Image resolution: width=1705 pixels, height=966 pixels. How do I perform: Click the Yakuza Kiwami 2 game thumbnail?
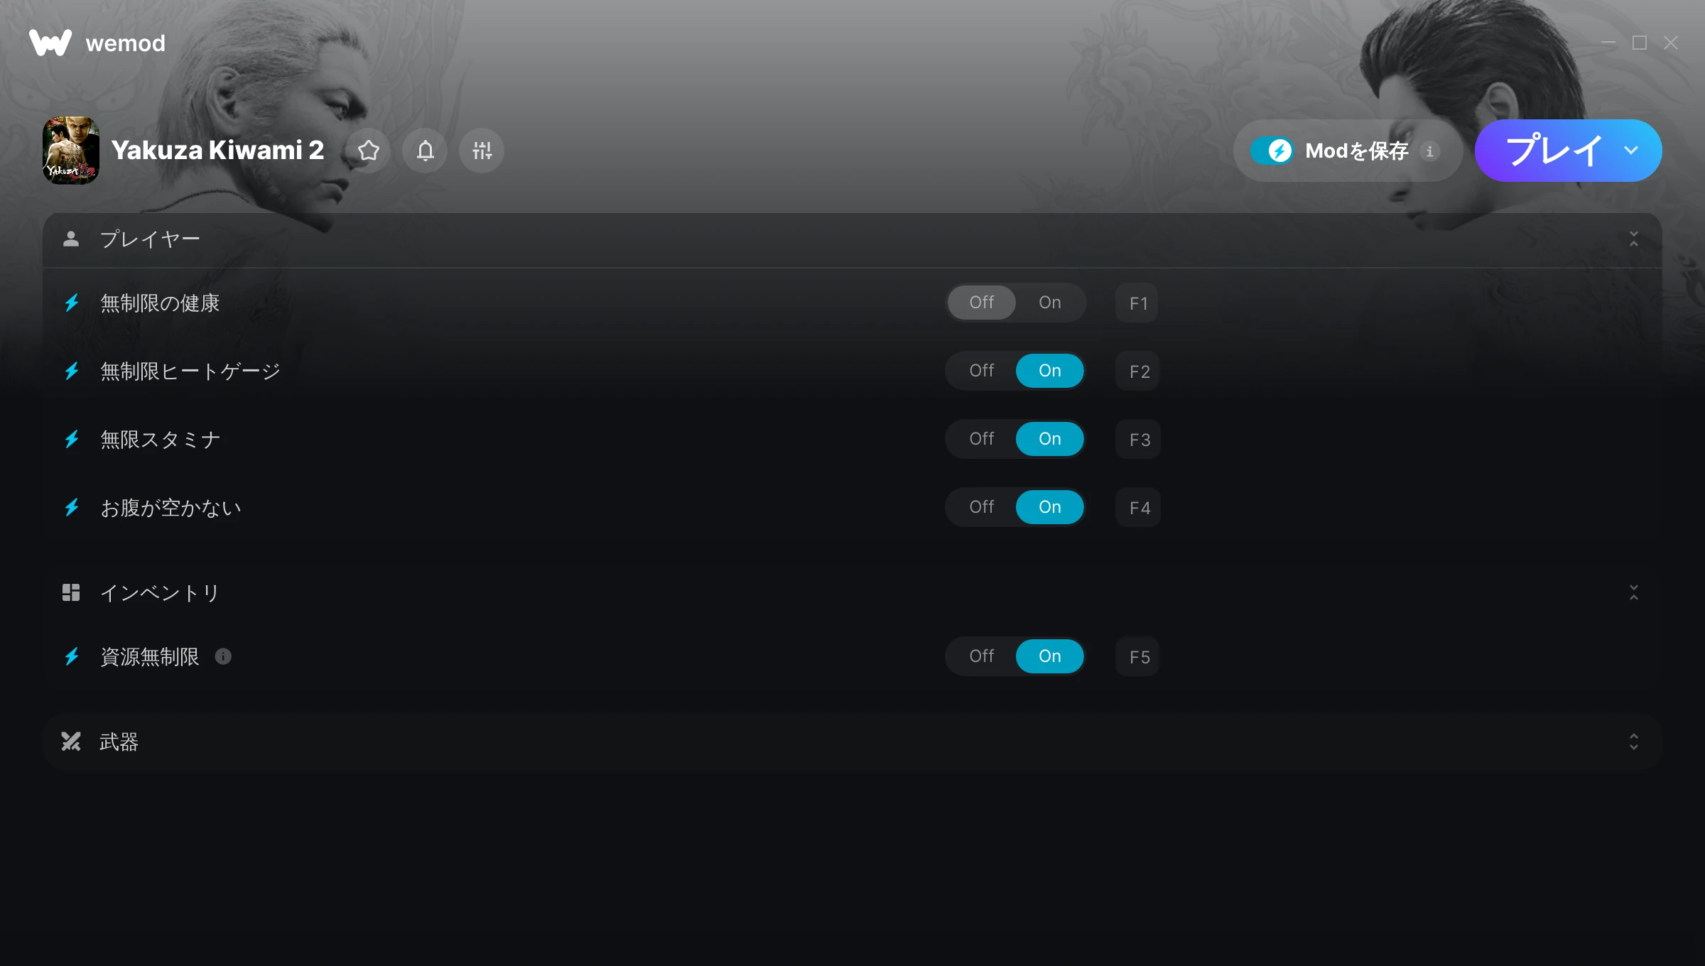pos(71,151)
